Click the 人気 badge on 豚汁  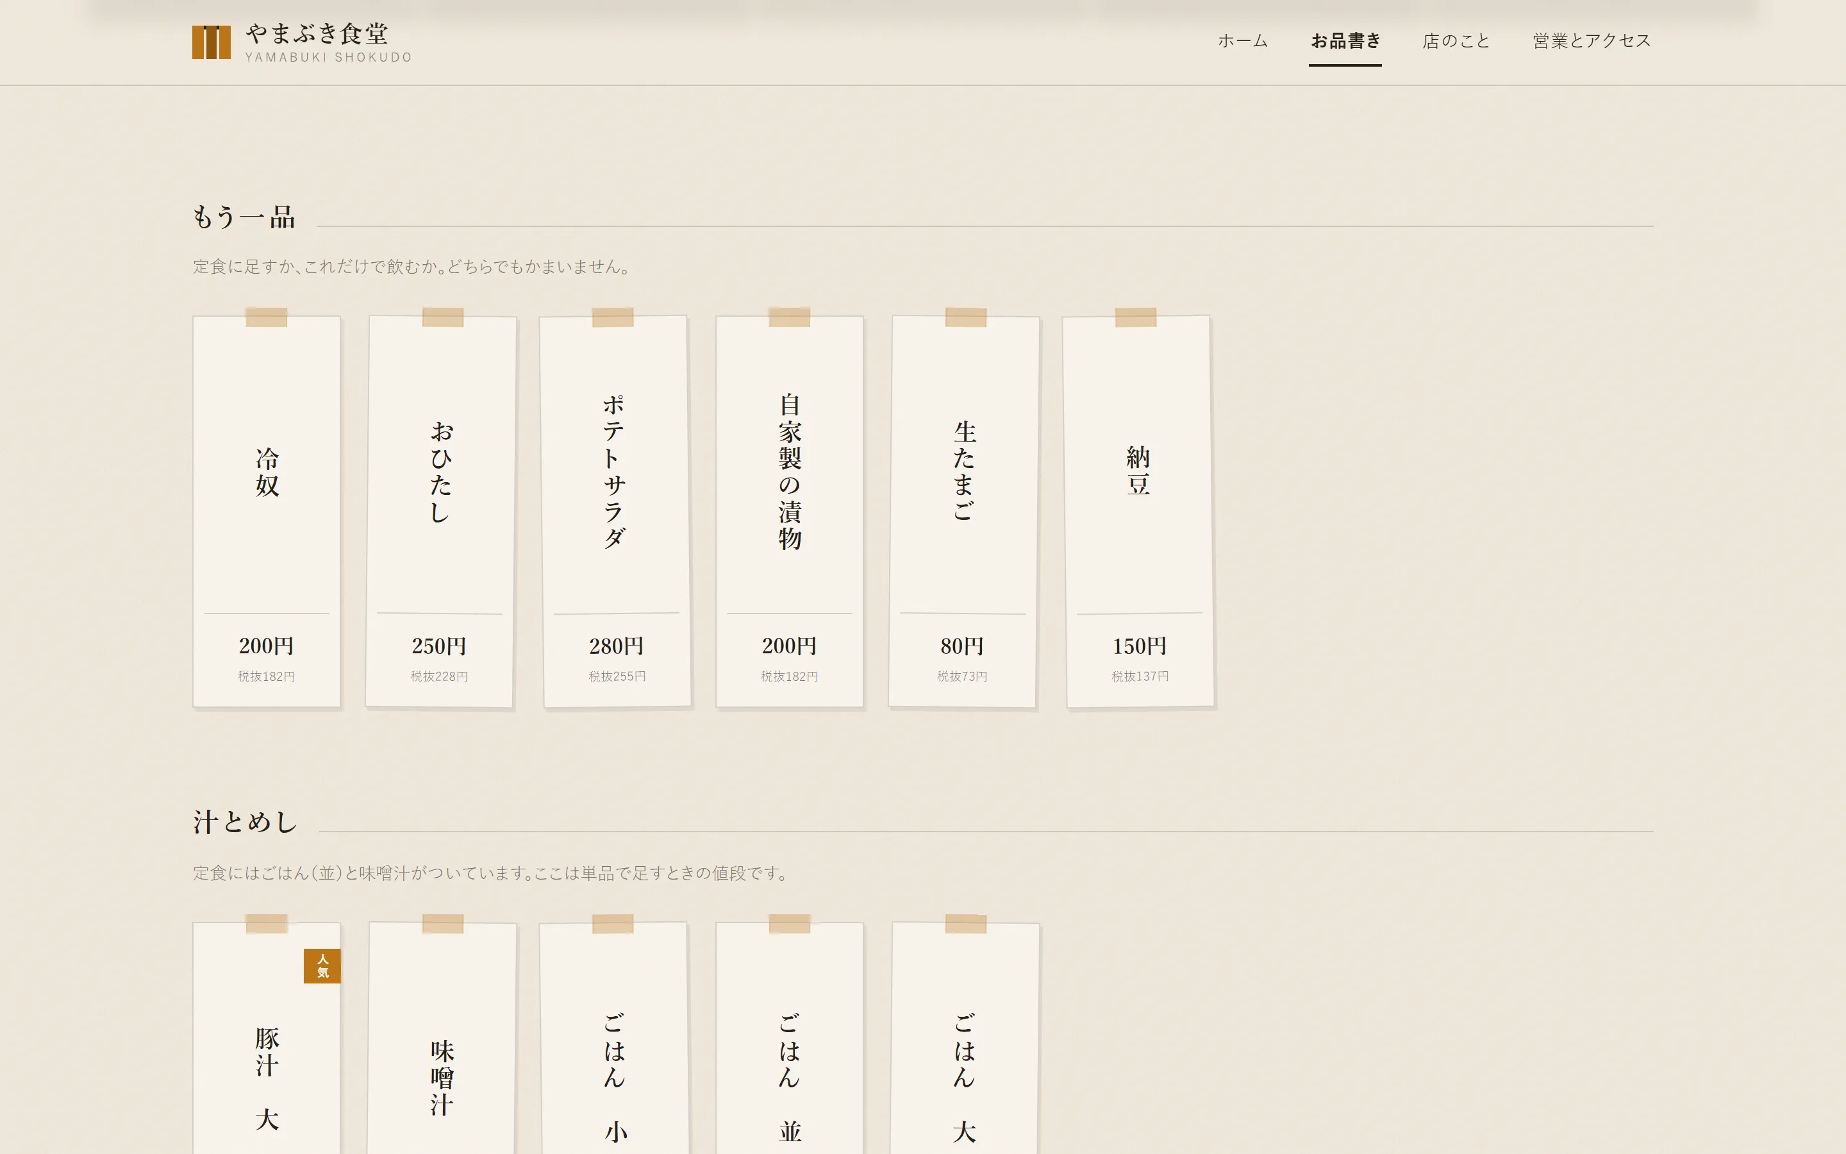click(322, 966)
